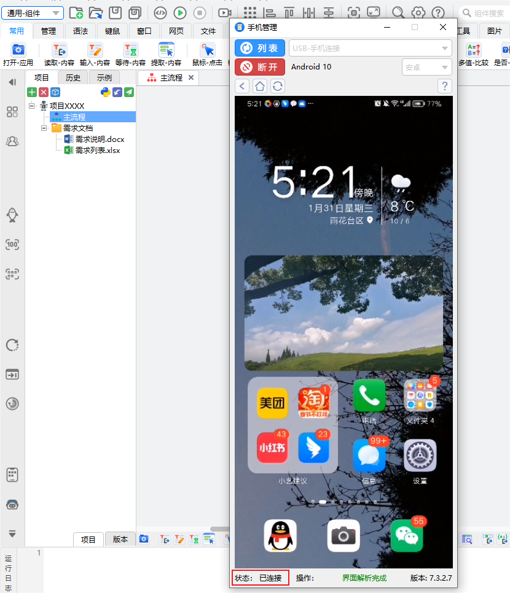The image size is (510, 593).
Task: Open the 设置 app on phone screen
Action: coord(420,456)
